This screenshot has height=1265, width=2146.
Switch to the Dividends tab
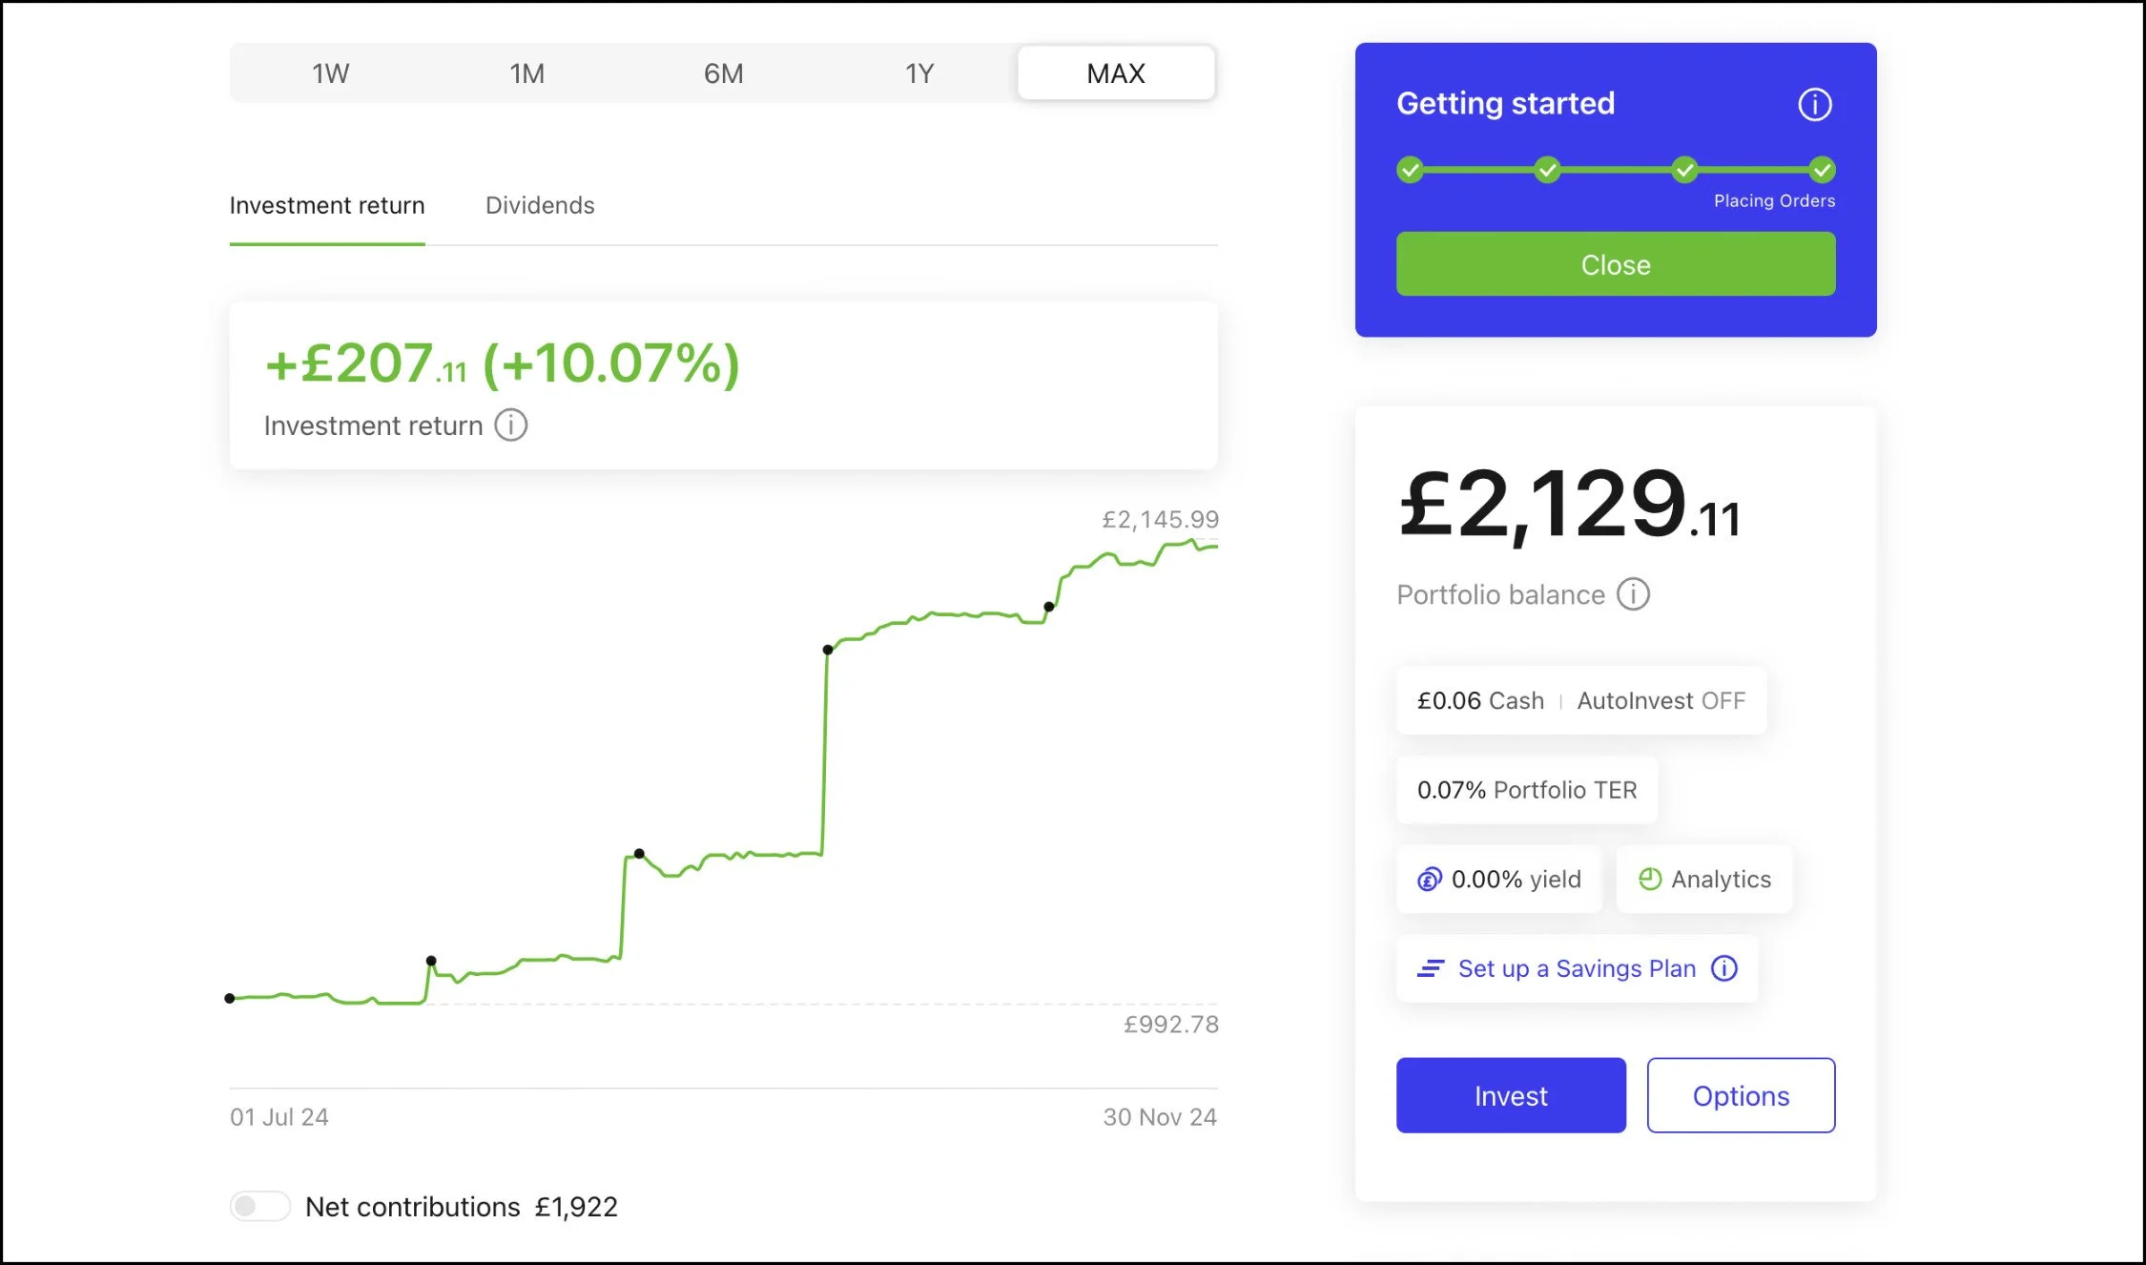[x=539, y=205]
